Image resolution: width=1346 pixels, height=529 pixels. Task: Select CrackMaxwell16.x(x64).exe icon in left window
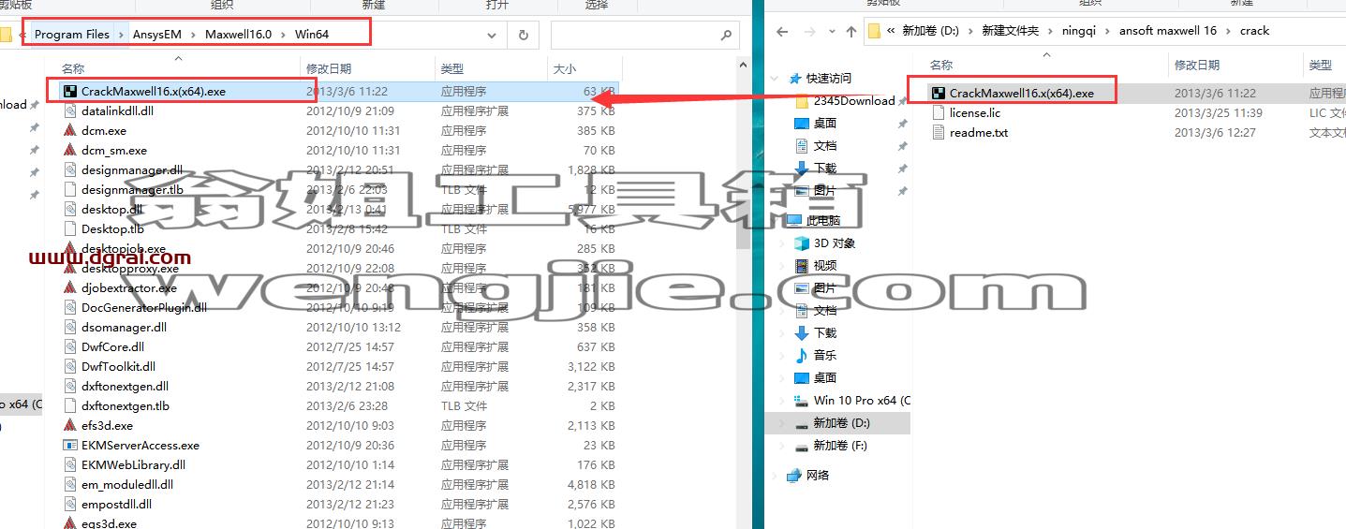[70, 91]
